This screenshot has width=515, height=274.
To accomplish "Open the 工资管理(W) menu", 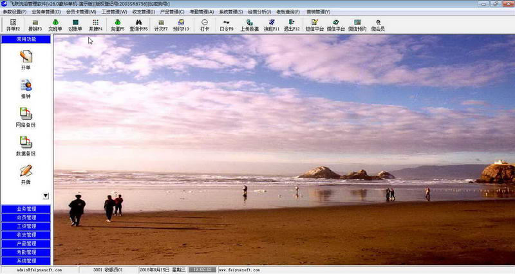I will (x=114, y=12).
